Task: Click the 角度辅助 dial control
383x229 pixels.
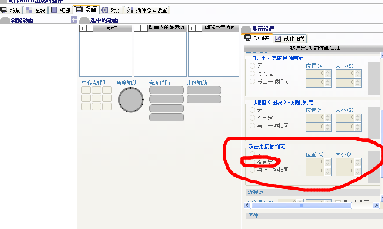Action: pyautogui.click(x=131, y=100)
